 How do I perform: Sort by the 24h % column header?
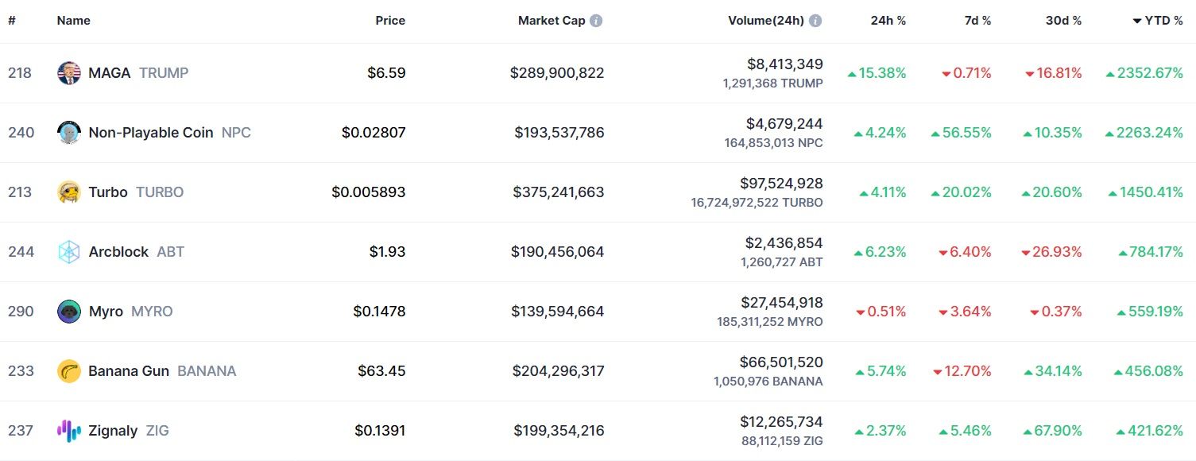888,21
